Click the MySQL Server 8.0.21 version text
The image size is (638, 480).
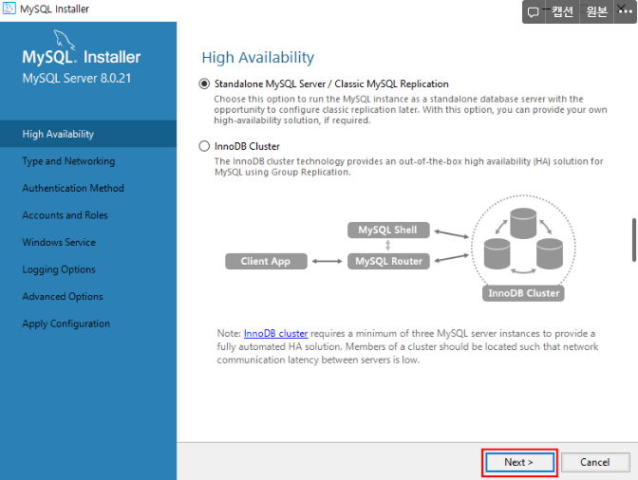point(77,78)
